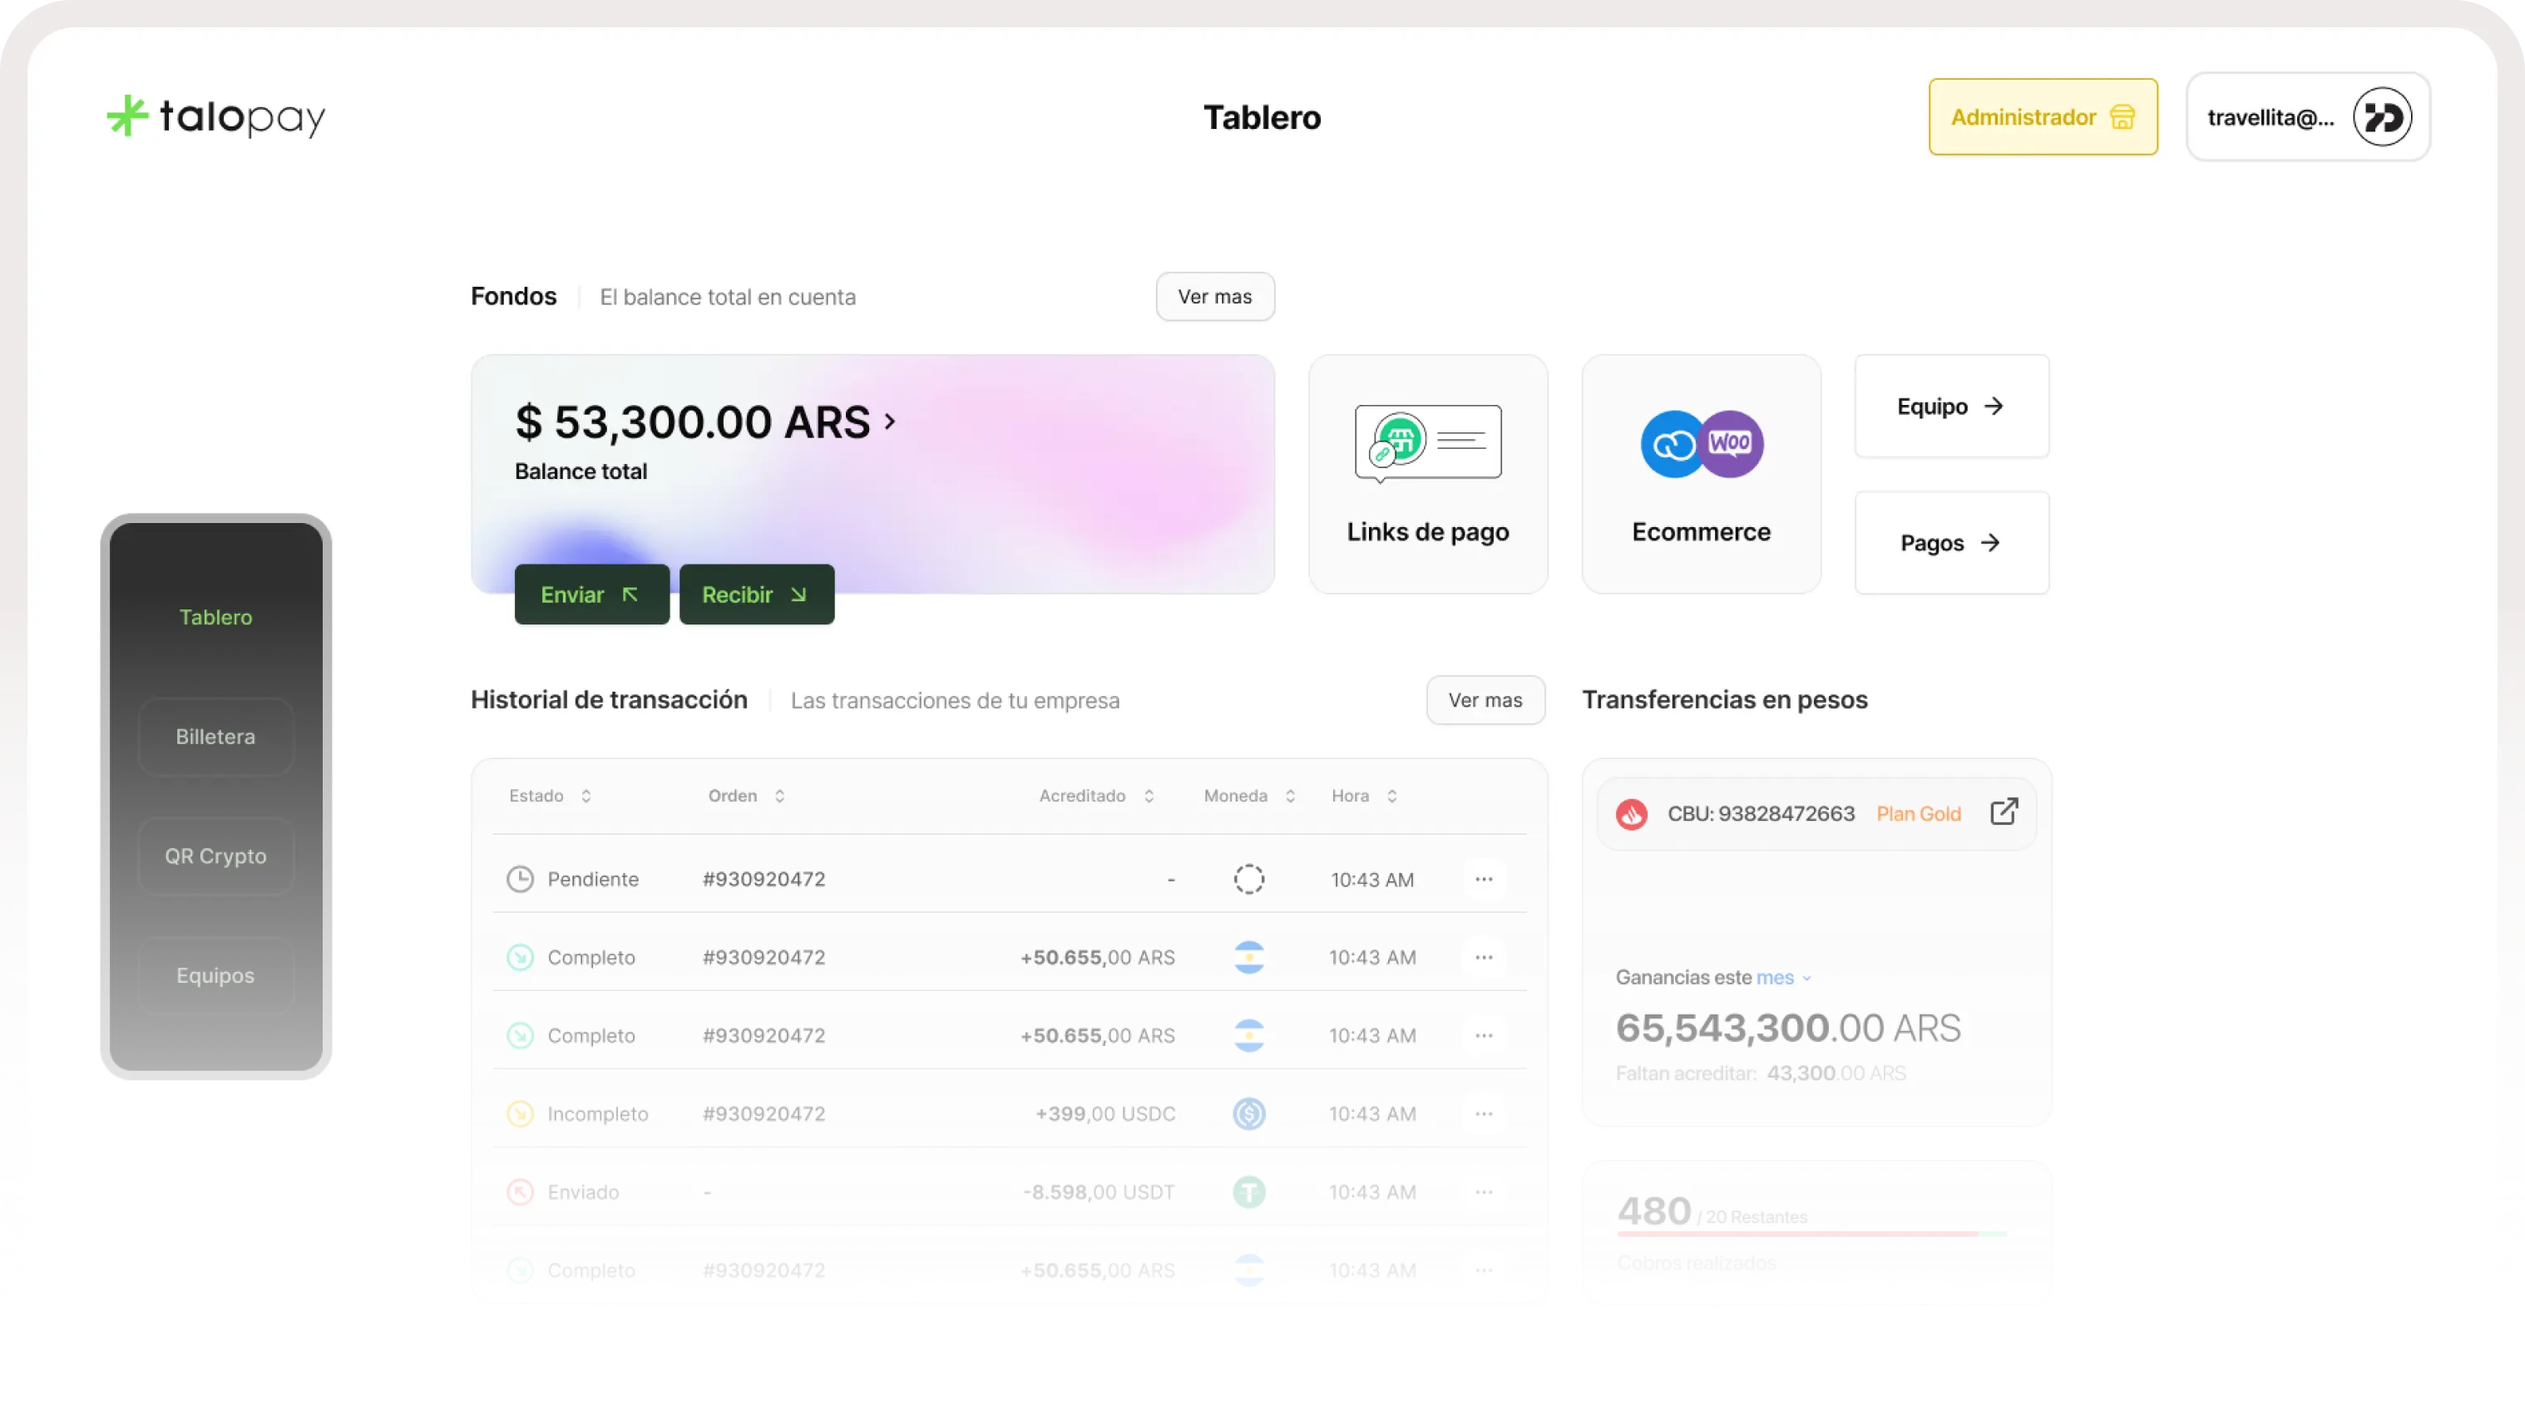This screenshot has width=2525, height=1416.
Task: Click the red bank logo beside CBU
Action: (1631, 813)
